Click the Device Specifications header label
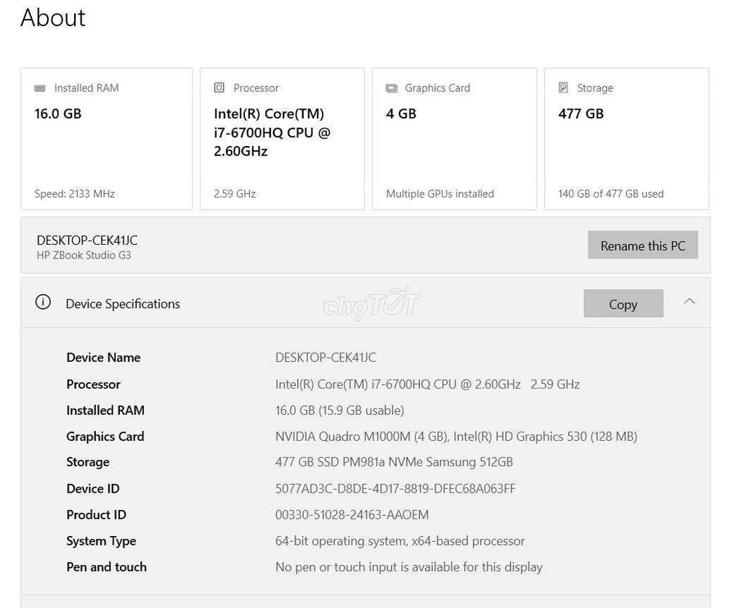This screenshot has width=744, height=608. 122,304
